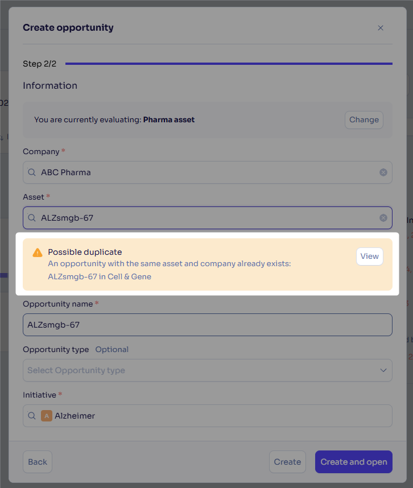
Task: Focus the Opportunity name input field
Action: pos(207,325)
